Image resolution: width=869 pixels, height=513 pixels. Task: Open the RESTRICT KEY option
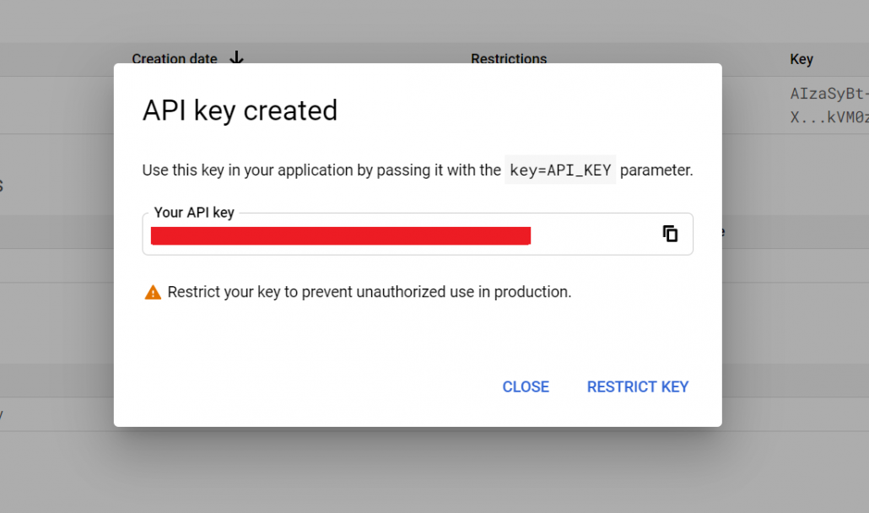point(637,386)
